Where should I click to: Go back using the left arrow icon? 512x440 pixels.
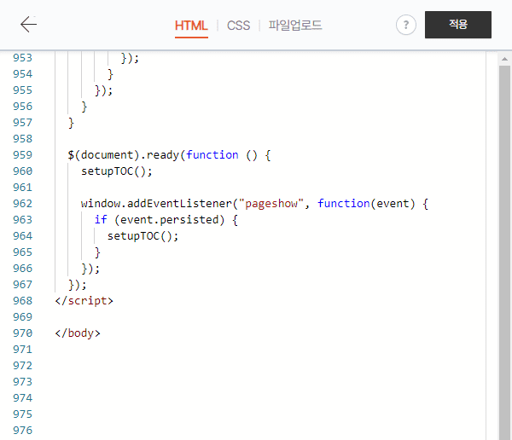[28, 25]
